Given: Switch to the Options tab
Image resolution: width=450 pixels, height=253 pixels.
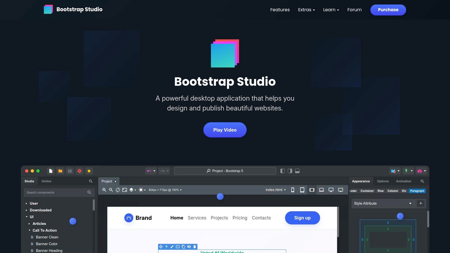Looking at the screenshot, I should (x=383, y=181).
